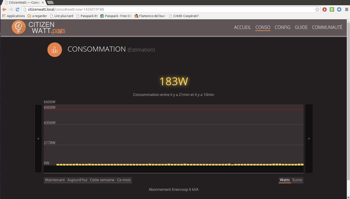Click the browser back arrow
The width and height of the screenshot is (350, 199).
[x=4, y=9]
